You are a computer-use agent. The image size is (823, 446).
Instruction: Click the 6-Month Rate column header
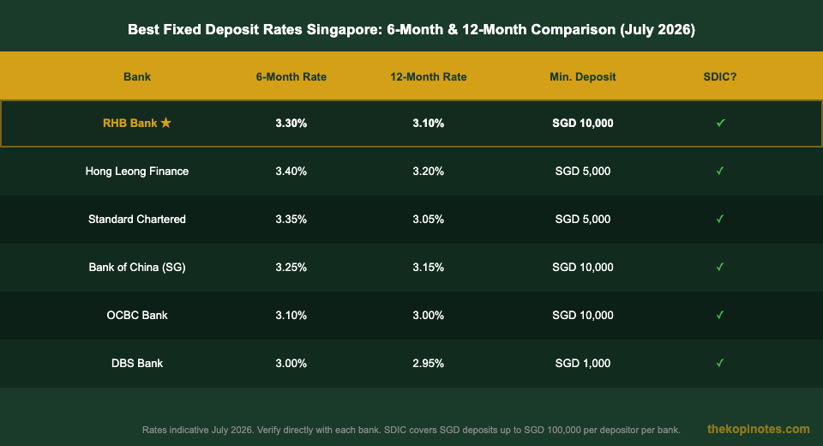(291, 76)
